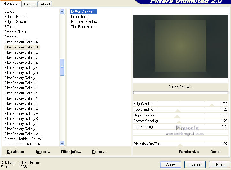The width and height of the screenshot is (231, 170).
Task: Click the Database button
Action: tap(15, 152)
